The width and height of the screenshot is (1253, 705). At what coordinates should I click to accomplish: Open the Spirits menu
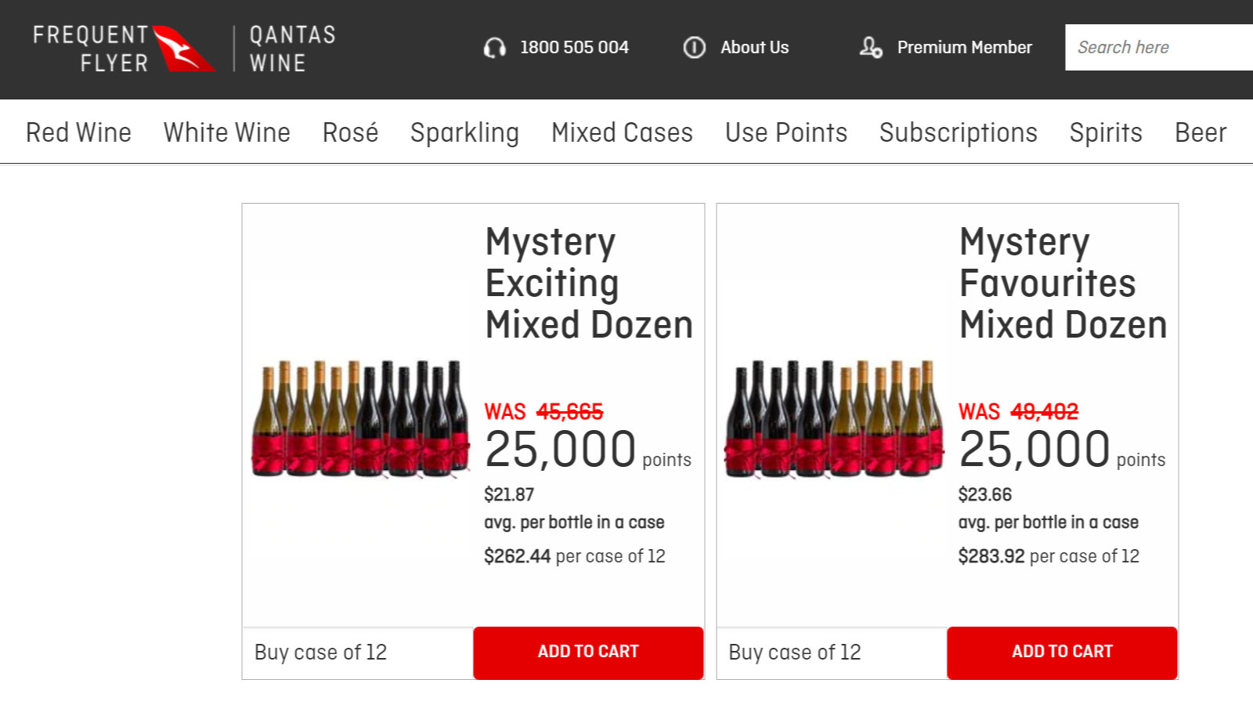[1106, 133]
